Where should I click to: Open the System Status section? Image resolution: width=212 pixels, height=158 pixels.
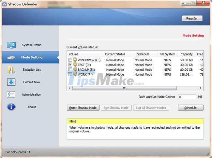31,45
